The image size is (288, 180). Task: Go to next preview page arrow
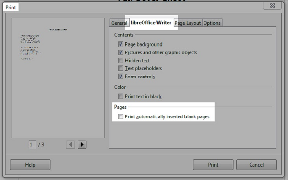(x=82, y=145)
